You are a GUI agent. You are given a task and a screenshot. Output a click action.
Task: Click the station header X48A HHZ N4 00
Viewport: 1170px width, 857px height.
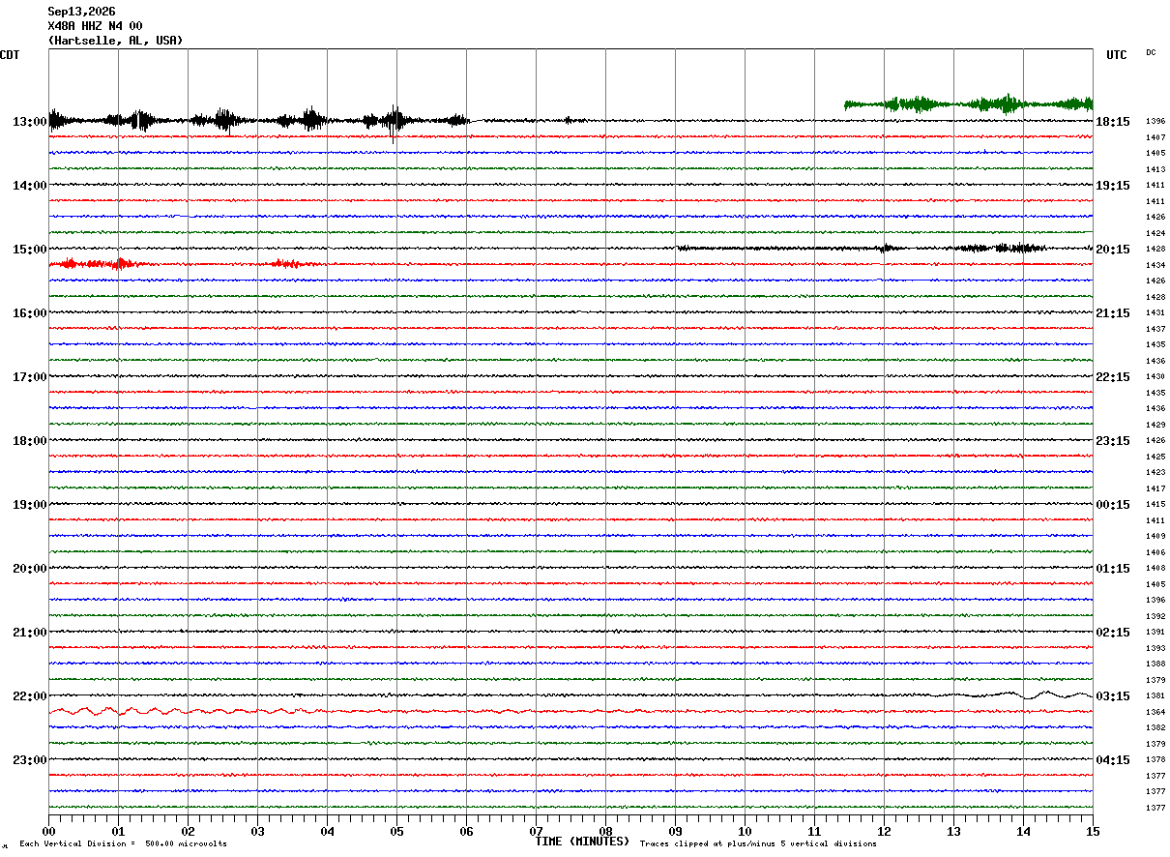[95, 26]
